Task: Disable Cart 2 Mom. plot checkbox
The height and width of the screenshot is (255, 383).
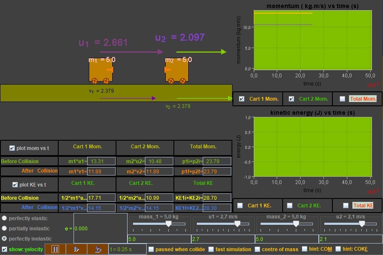Action: pyautogui.click(x=292, y=99)
